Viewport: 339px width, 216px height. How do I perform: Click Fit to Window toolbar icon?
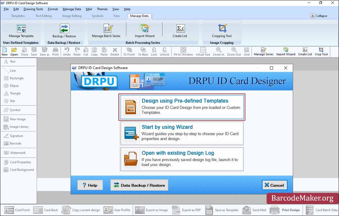tap(183, 52)
